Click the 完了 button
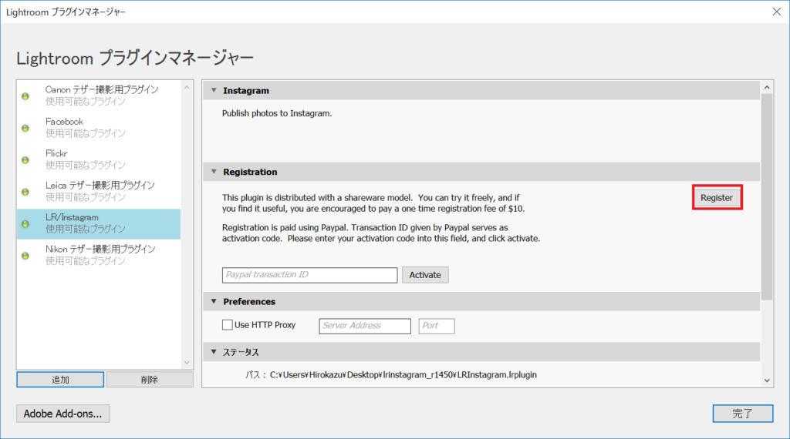The width and height of the screenshot is (790, 439). [x=743, y=414]
